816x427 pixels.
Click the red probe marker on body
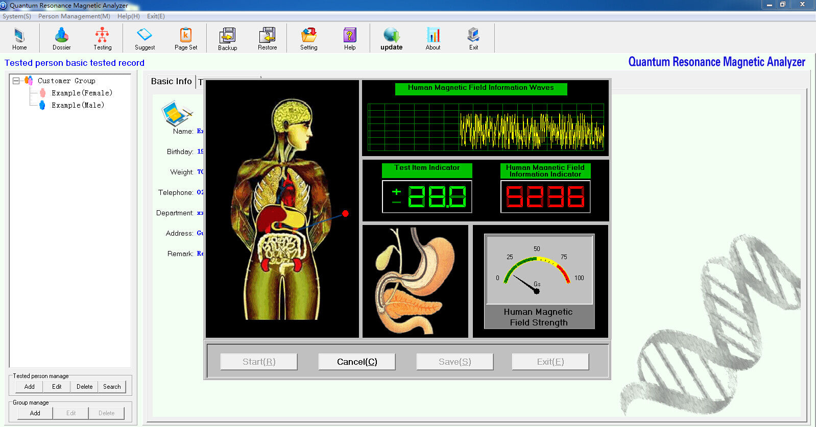click(345, 213)
